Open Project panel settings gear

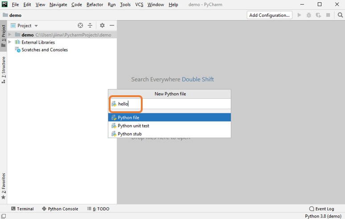coord(102,25)
